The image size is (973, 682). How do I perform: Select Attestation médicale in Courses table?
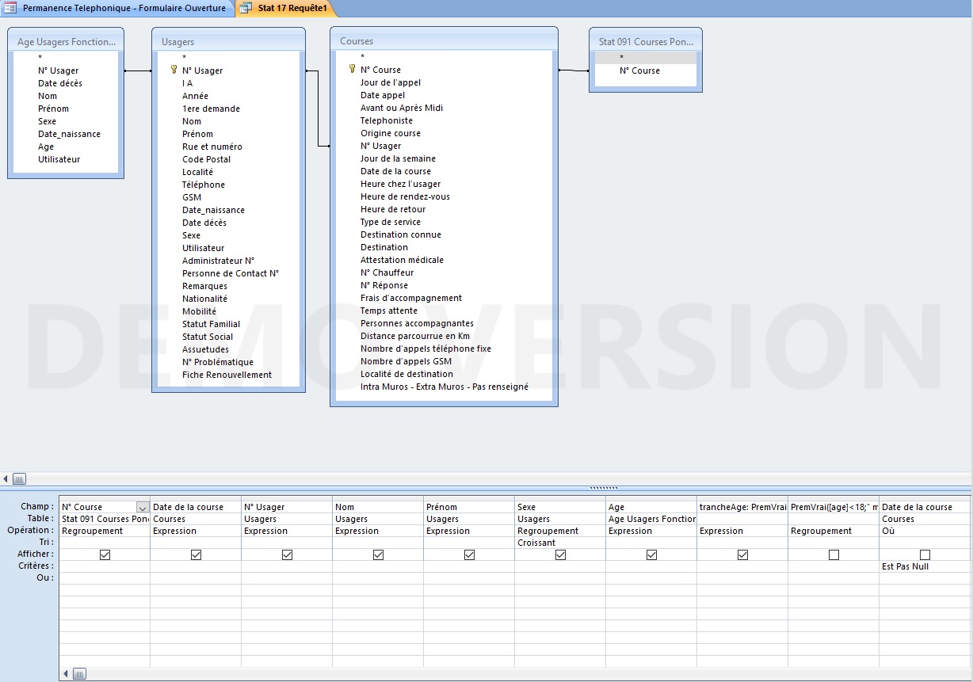click(x=402, y=260)
